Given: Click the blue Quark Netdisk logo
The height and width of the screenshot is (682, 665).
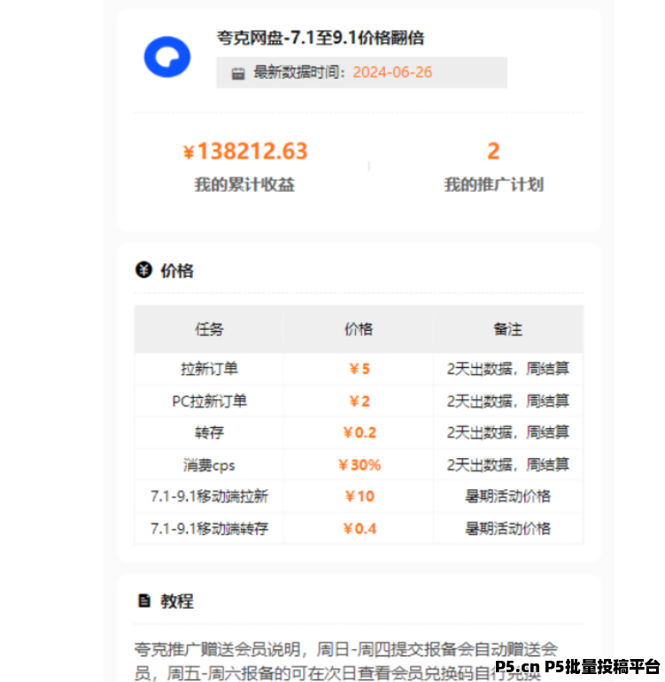Looking at the screenshot, I should (167, 57).
